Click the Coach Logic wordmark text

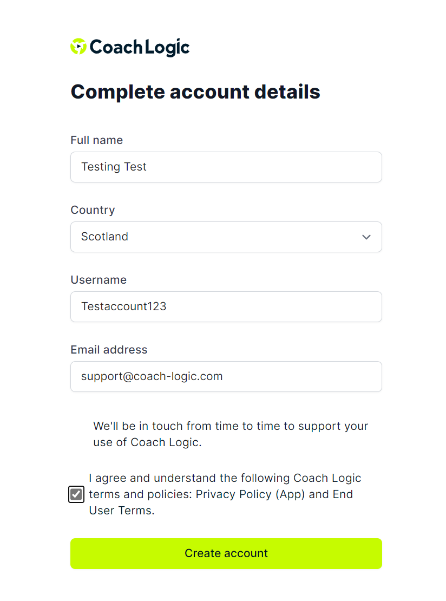pos(140,48)
